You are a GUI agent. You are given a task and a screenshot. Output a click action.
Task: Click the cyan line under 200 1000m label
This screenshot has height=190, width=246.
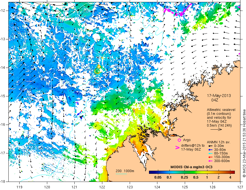[x=121, y=174]
